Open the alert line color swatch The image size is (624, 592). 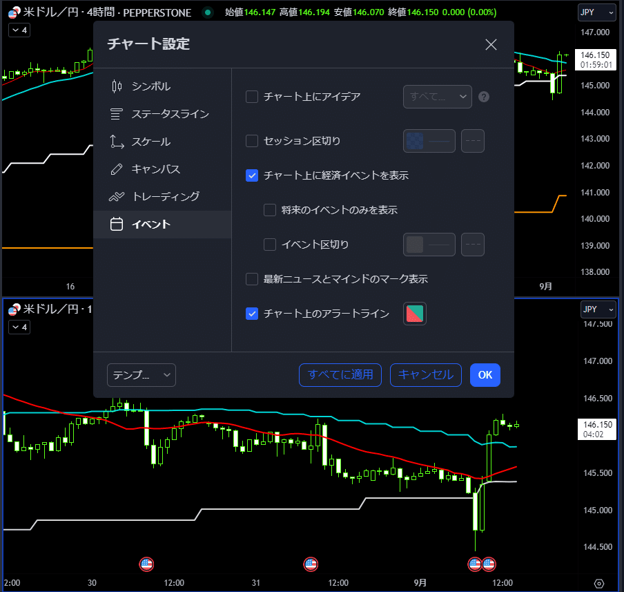pos(415,314)
